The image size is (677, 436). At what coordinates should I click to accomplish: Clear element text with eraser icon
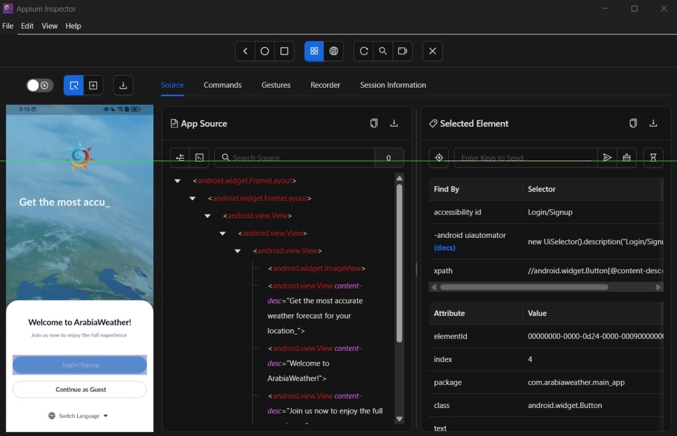[x=627, y=157]
